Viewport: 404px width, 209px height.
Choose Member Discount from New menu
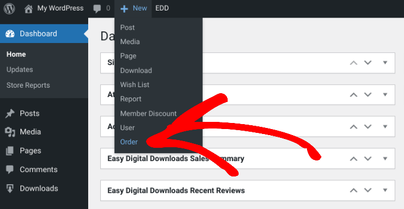click(x=148, y=114)
